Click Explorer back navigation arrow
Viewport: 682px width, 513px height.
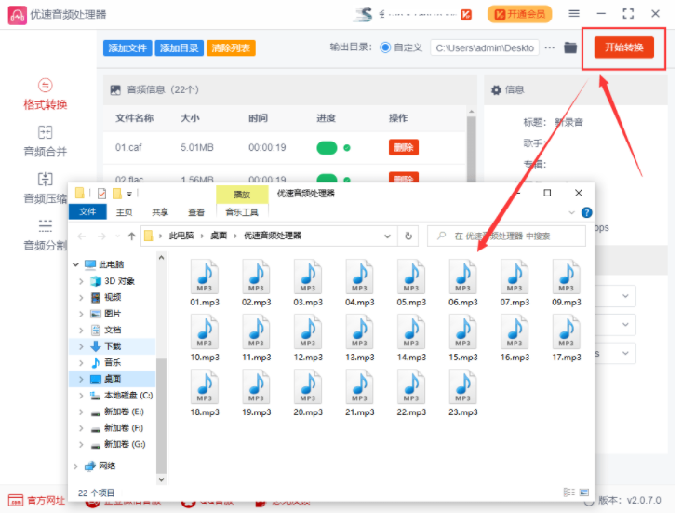coord(82,236)
